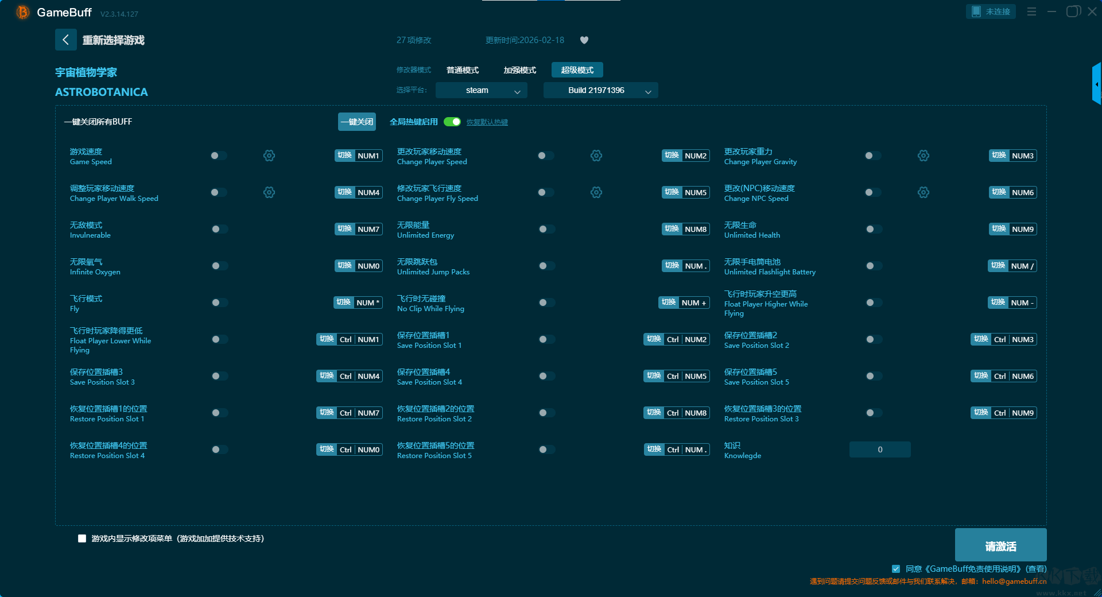Open Game Speed settings gear
The width and height of the screenshot is (1102, 597).
click(x=269, y=156)
